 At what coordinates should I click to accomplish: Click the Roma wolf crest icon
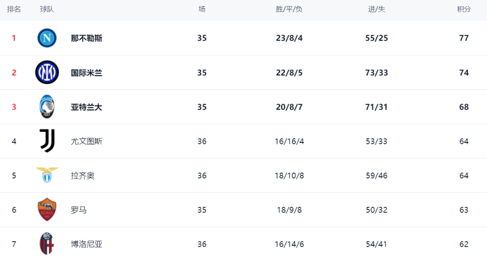pos(47,209)
